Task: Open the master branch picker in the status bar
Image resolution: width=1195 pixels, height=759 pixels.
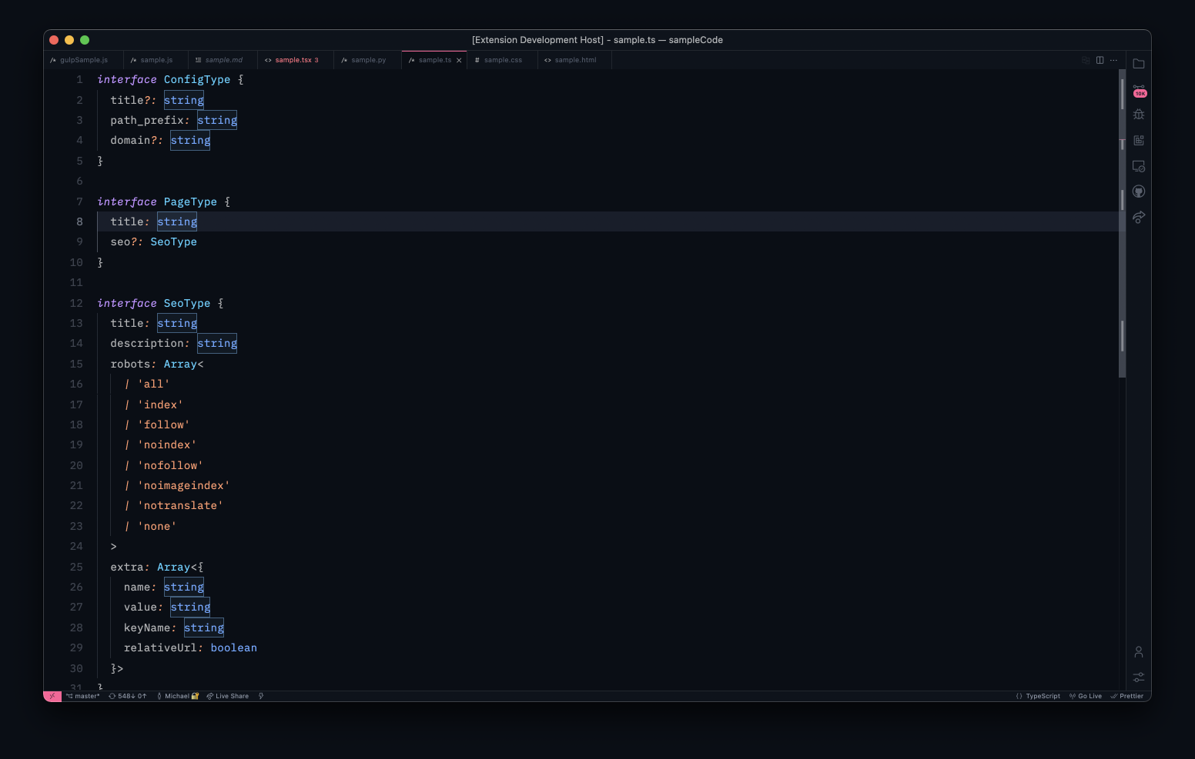Action: pos(83,696)
